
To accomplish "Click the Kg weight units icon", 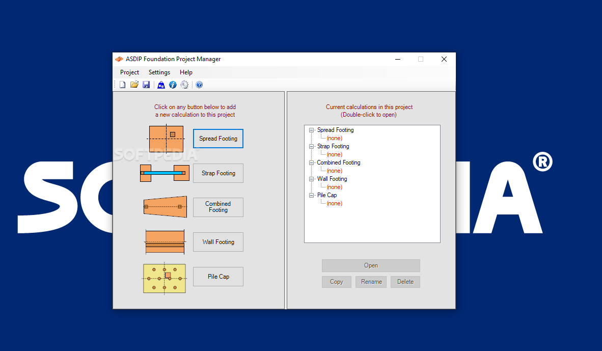I will click(x=161, y=85).
